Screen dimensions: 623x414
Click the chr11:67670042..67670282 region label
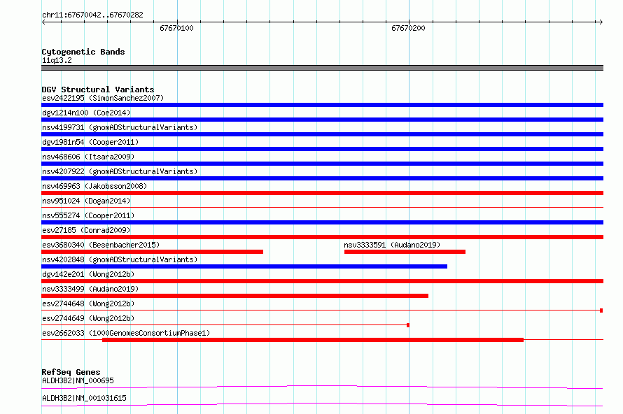click(x=92, y=15)
